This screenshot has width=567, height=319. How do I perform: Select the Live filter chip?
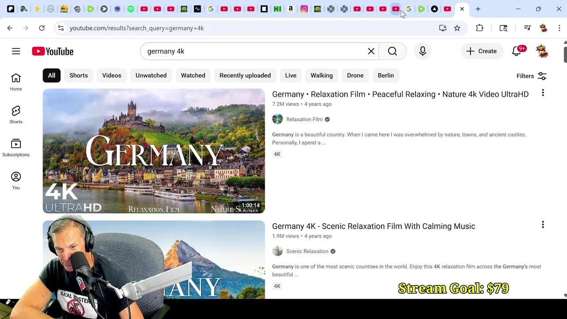291,75
